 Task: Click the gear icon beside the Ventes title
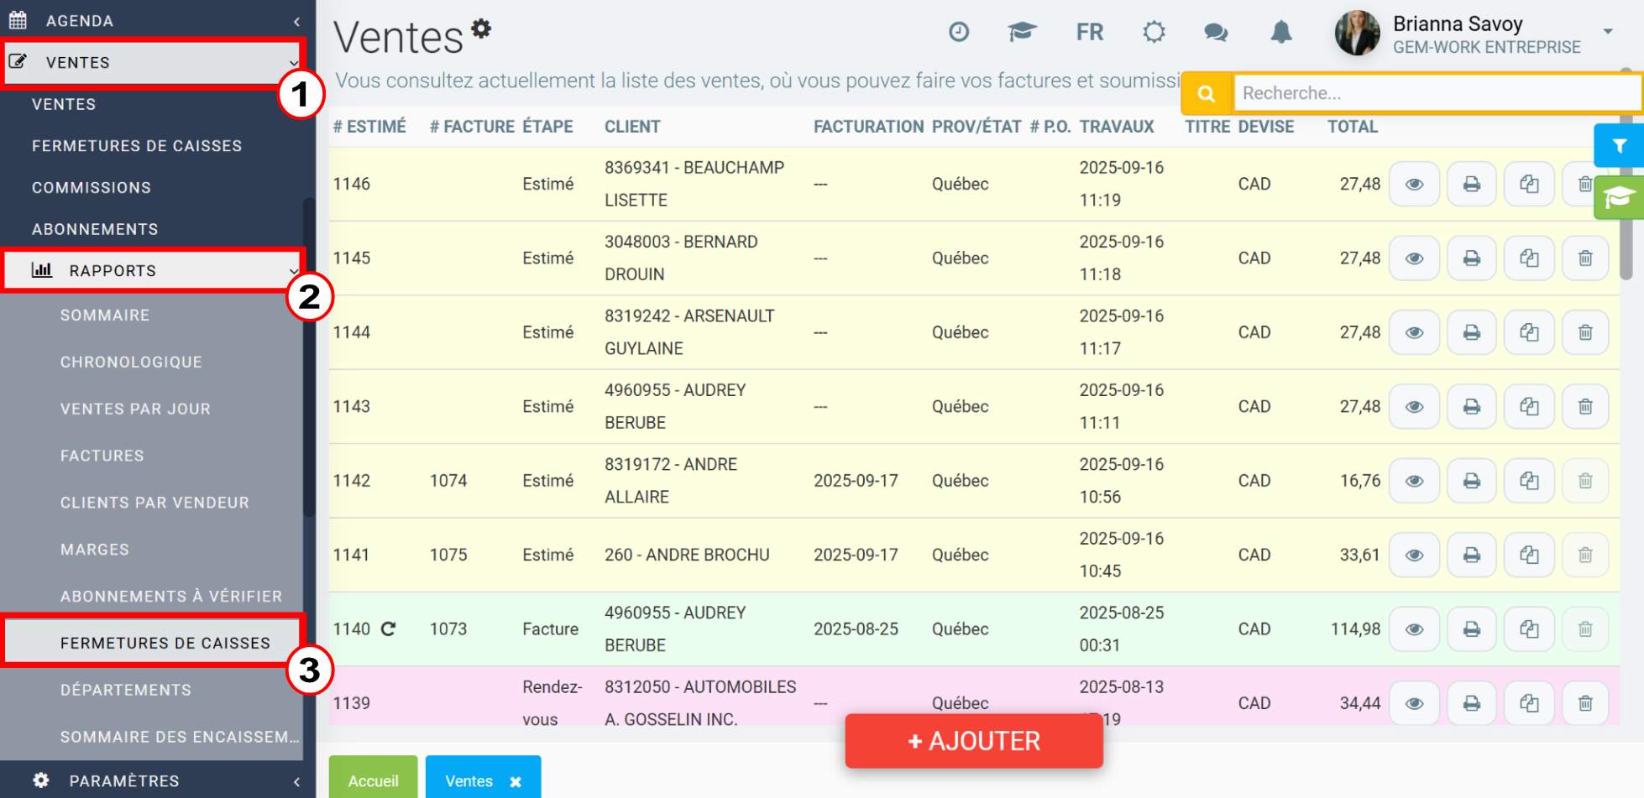click(481, 29)
